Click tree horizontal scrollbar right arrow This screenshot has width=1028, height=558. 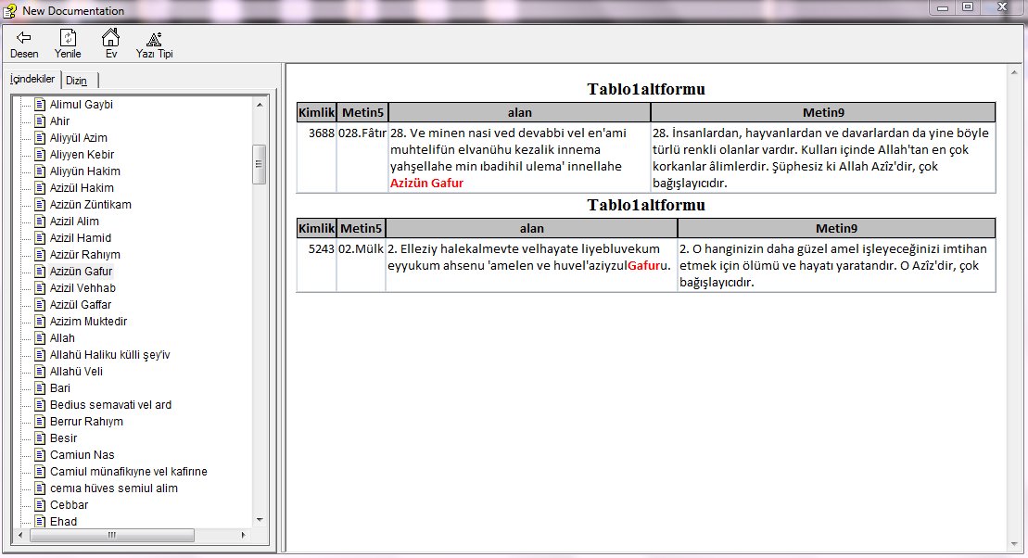pyautogui.click(x=245, y=536)
